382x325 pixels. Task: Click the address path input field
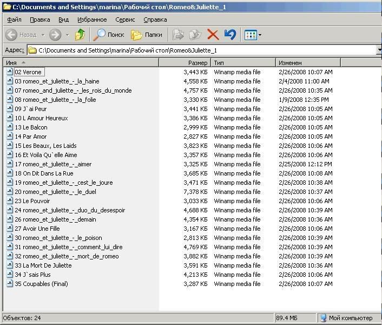202,50
